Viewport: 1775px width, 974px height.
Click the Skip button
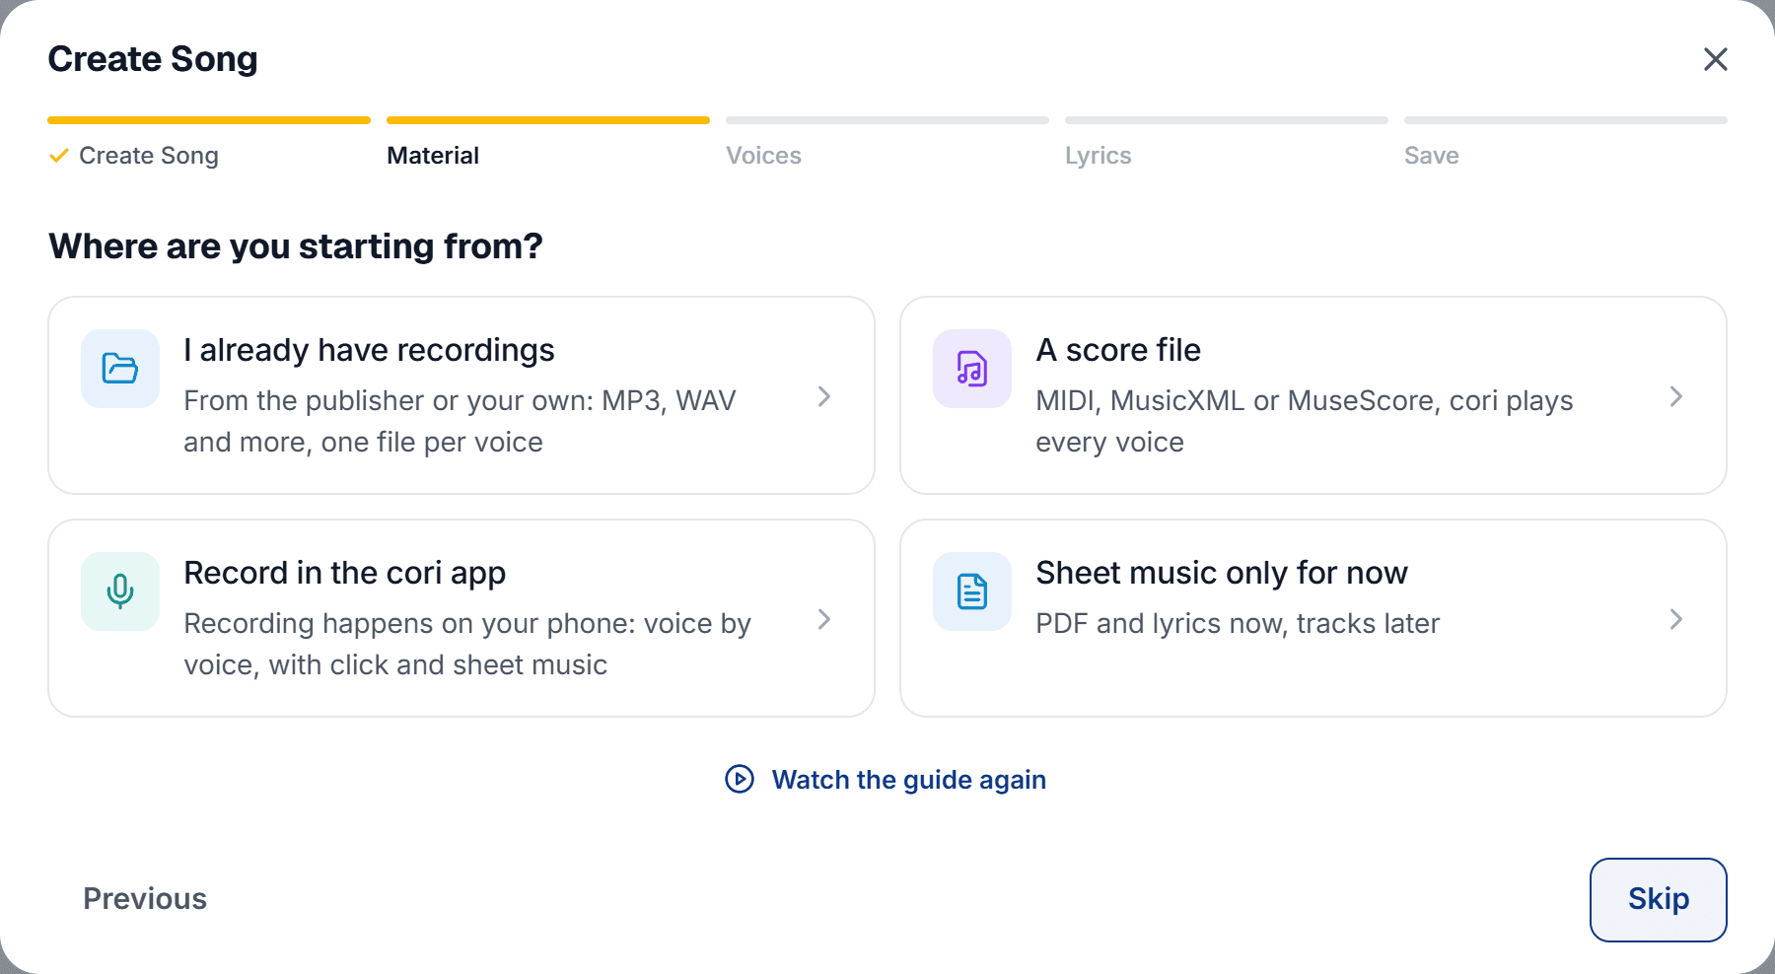[x=1659, y=899]
